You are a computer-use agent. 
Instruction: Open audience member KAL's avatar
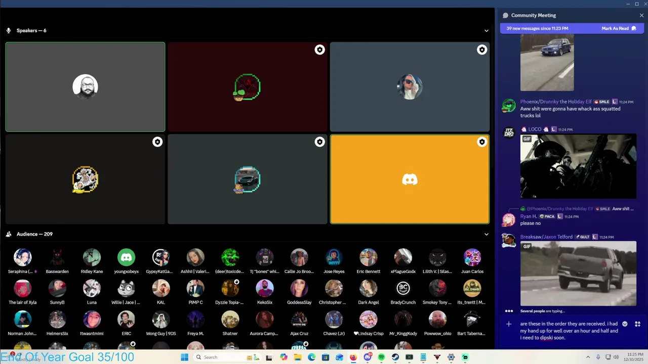click(160, 288)
